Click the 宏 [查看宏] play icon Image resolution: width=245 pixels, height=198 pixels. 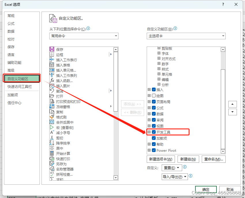(52, 127)
